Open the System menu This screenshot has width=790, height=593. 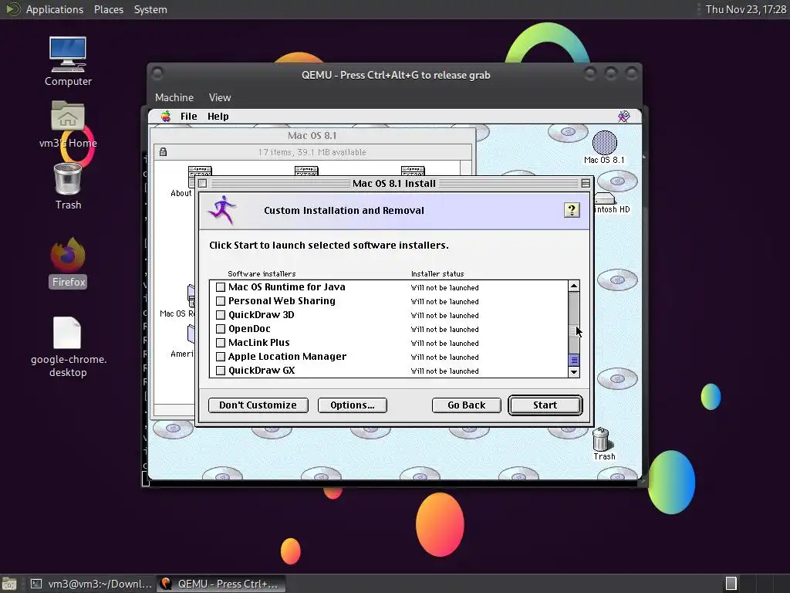coord(150,9)
